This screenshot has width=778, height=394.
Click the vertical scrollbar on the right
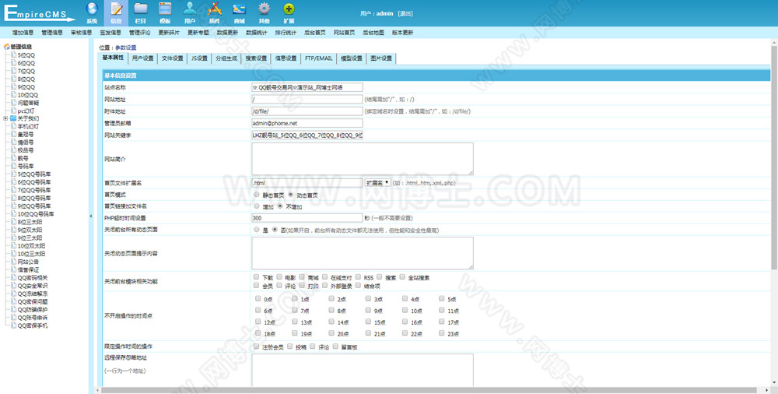[774, 157]
